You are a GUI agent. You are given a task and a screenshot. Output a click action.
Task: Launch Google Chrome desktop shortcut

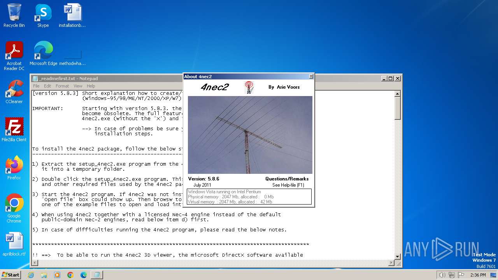click(14, 208)
